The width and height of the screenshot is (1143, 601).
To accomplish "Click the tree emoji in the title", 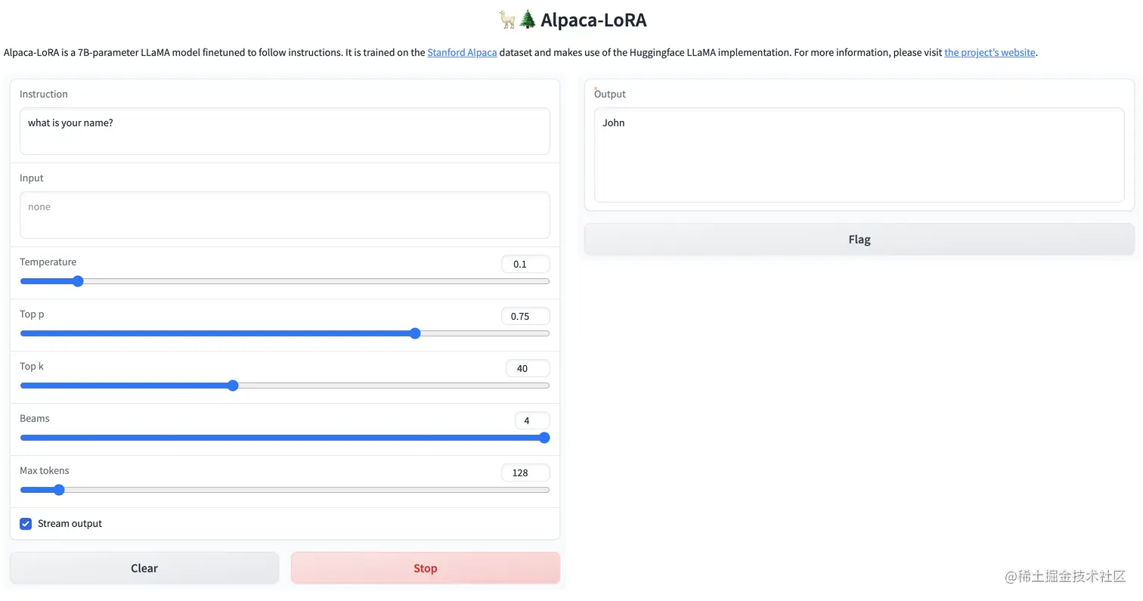I will 528,20.
